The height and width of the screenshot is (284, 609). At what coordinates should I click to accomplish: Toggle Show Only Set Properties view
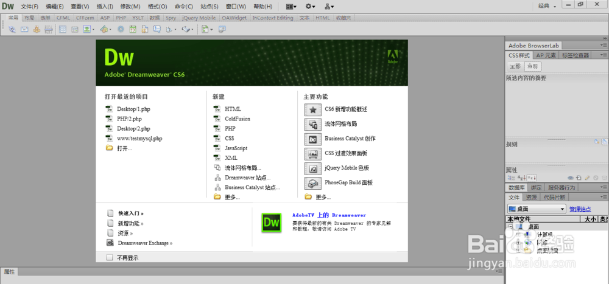pos(532,178)
